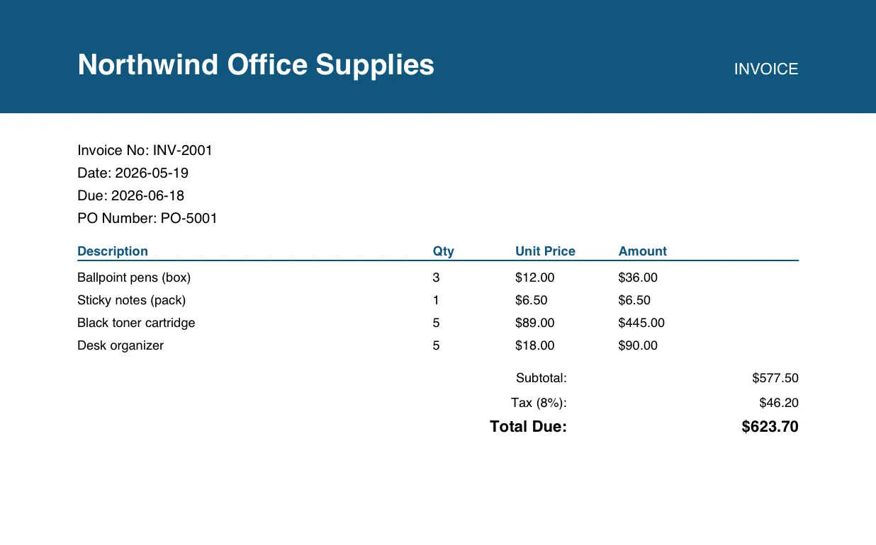Click the $6.50 unit price for Sticky notes
Screen dimensions: 876x545
532,300
